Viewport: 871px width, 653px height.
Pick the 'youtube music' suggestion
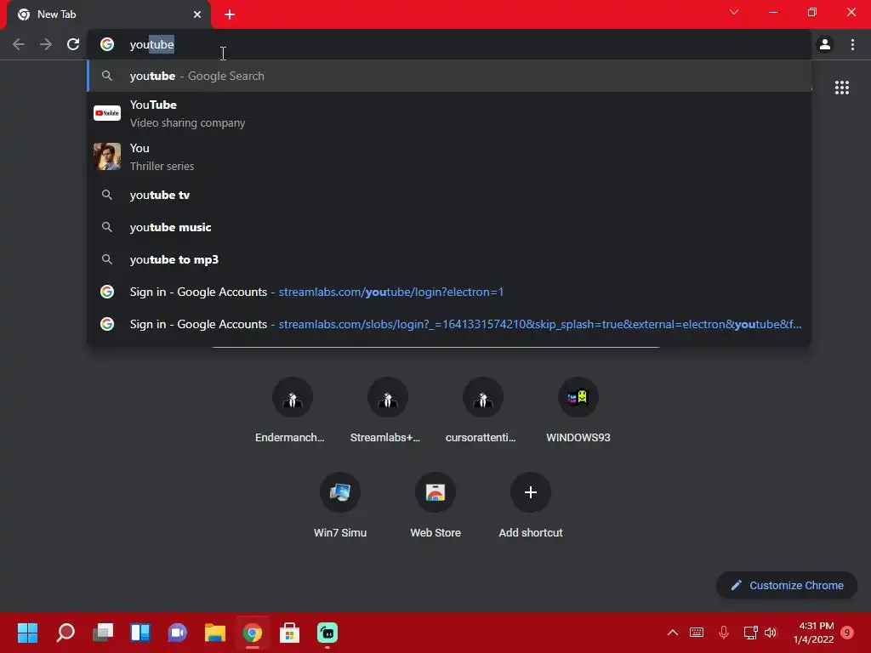click(450, 227)
